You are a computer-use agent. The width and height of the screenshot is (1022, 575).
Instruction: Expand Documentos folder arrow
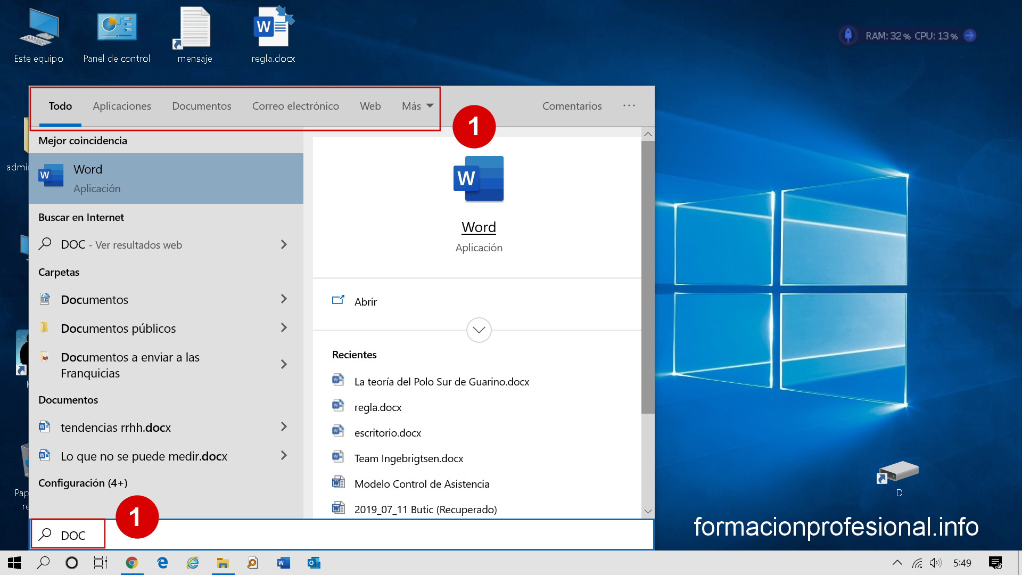pos(284,299)
